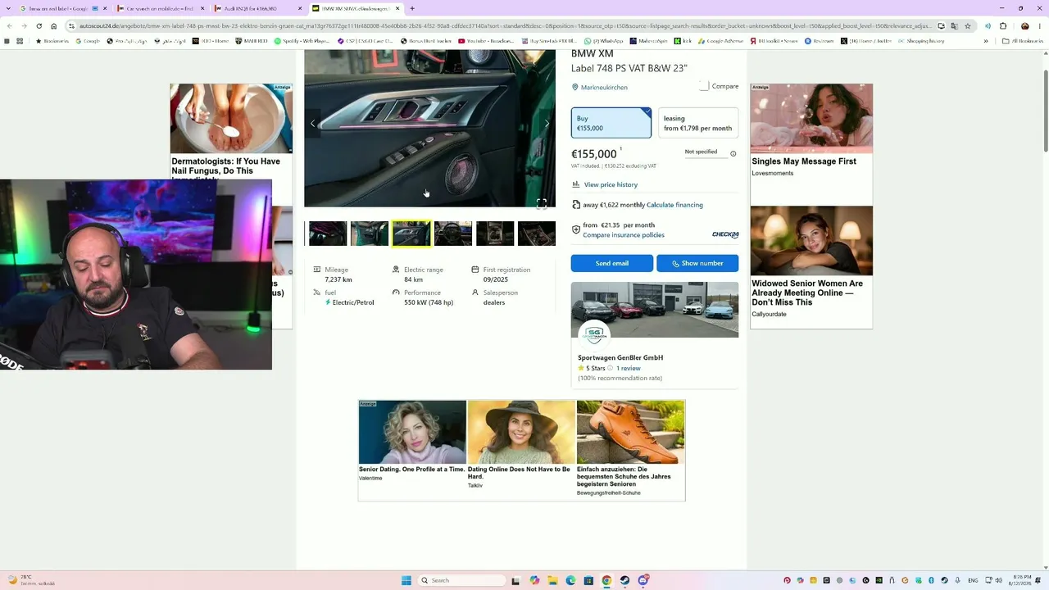Open the Widowed Senior Women ad

[811, 262]
